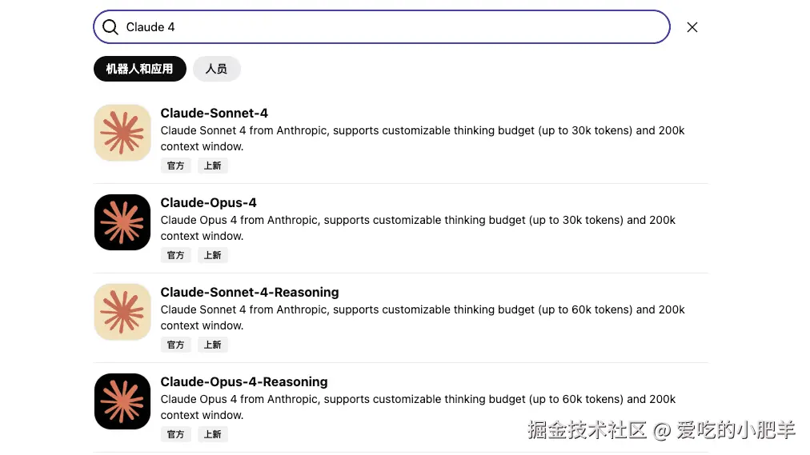Switch to the 人员 tab
The width and height of the screenshot is (810, 455).
216,69
